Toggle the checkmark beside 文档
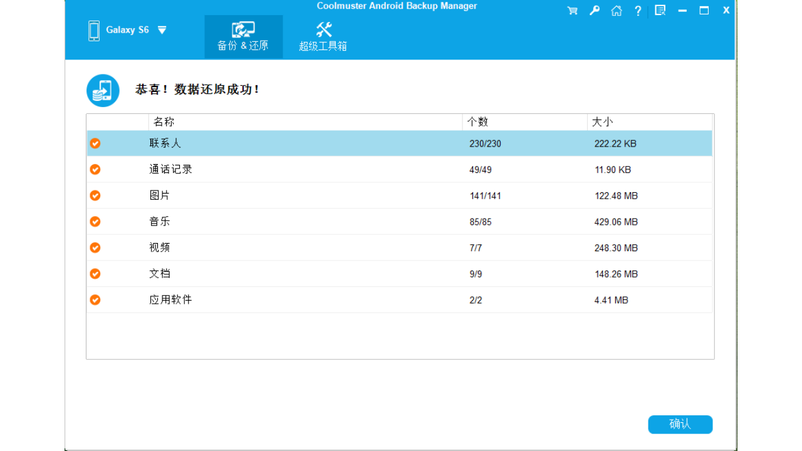 point(95,273)
